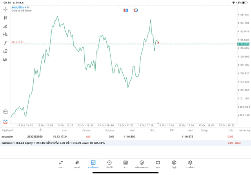
Task: Open chart settings sliders icon
Action: tap(5, 35)
